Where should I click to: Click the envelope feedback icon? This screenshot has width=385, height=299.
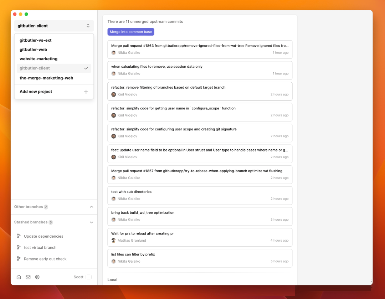pos(28,277)
